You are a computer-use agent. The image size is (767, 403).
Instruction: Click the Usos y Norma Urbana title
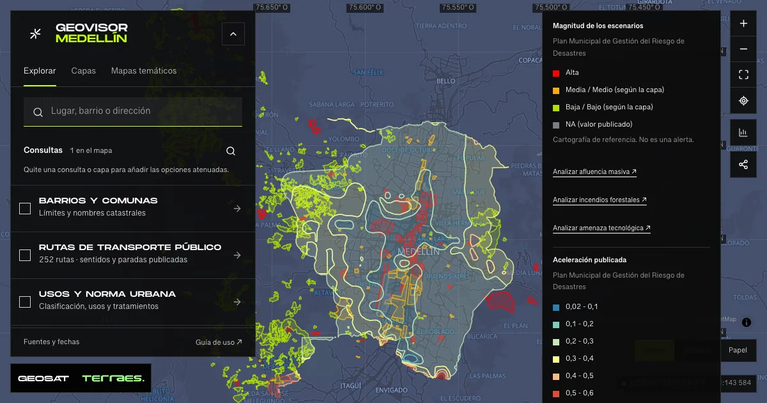(107, 294)
